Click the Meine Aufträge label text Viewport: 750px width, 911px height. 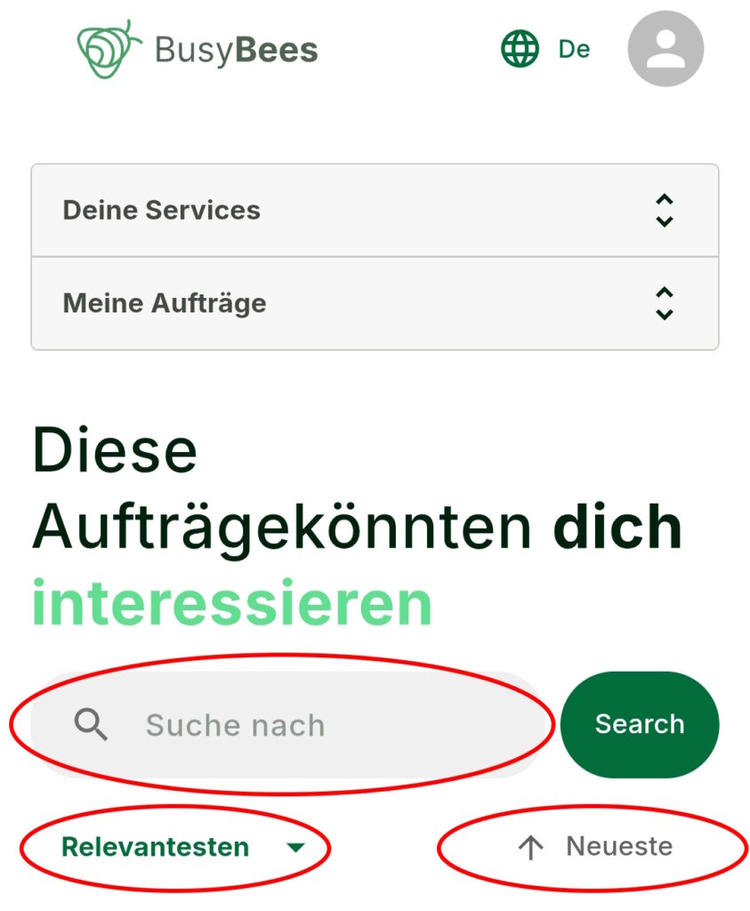(x=165, y=304)
